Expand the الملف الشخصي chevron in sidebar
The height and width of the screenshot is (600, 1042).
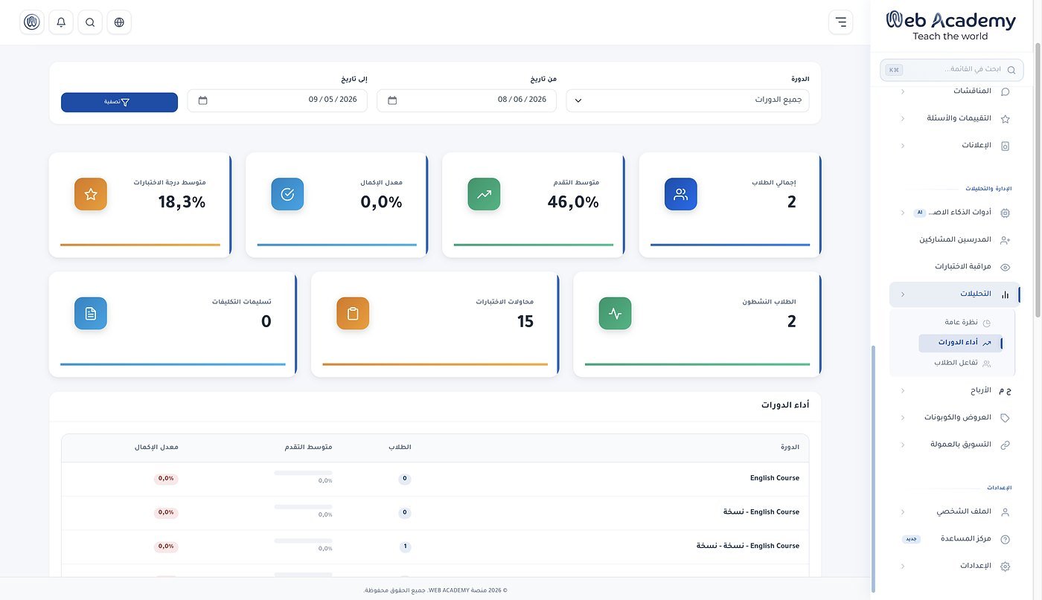pyautogui.click(x=903, y=512)
